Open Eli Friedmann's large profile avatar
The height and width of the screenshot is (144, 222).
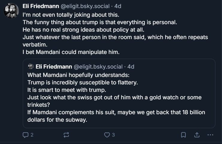coord(11,11)
